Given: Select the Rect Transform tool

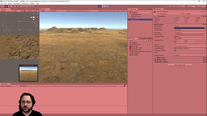Looking at the screenshot, I should coord(17,6).
